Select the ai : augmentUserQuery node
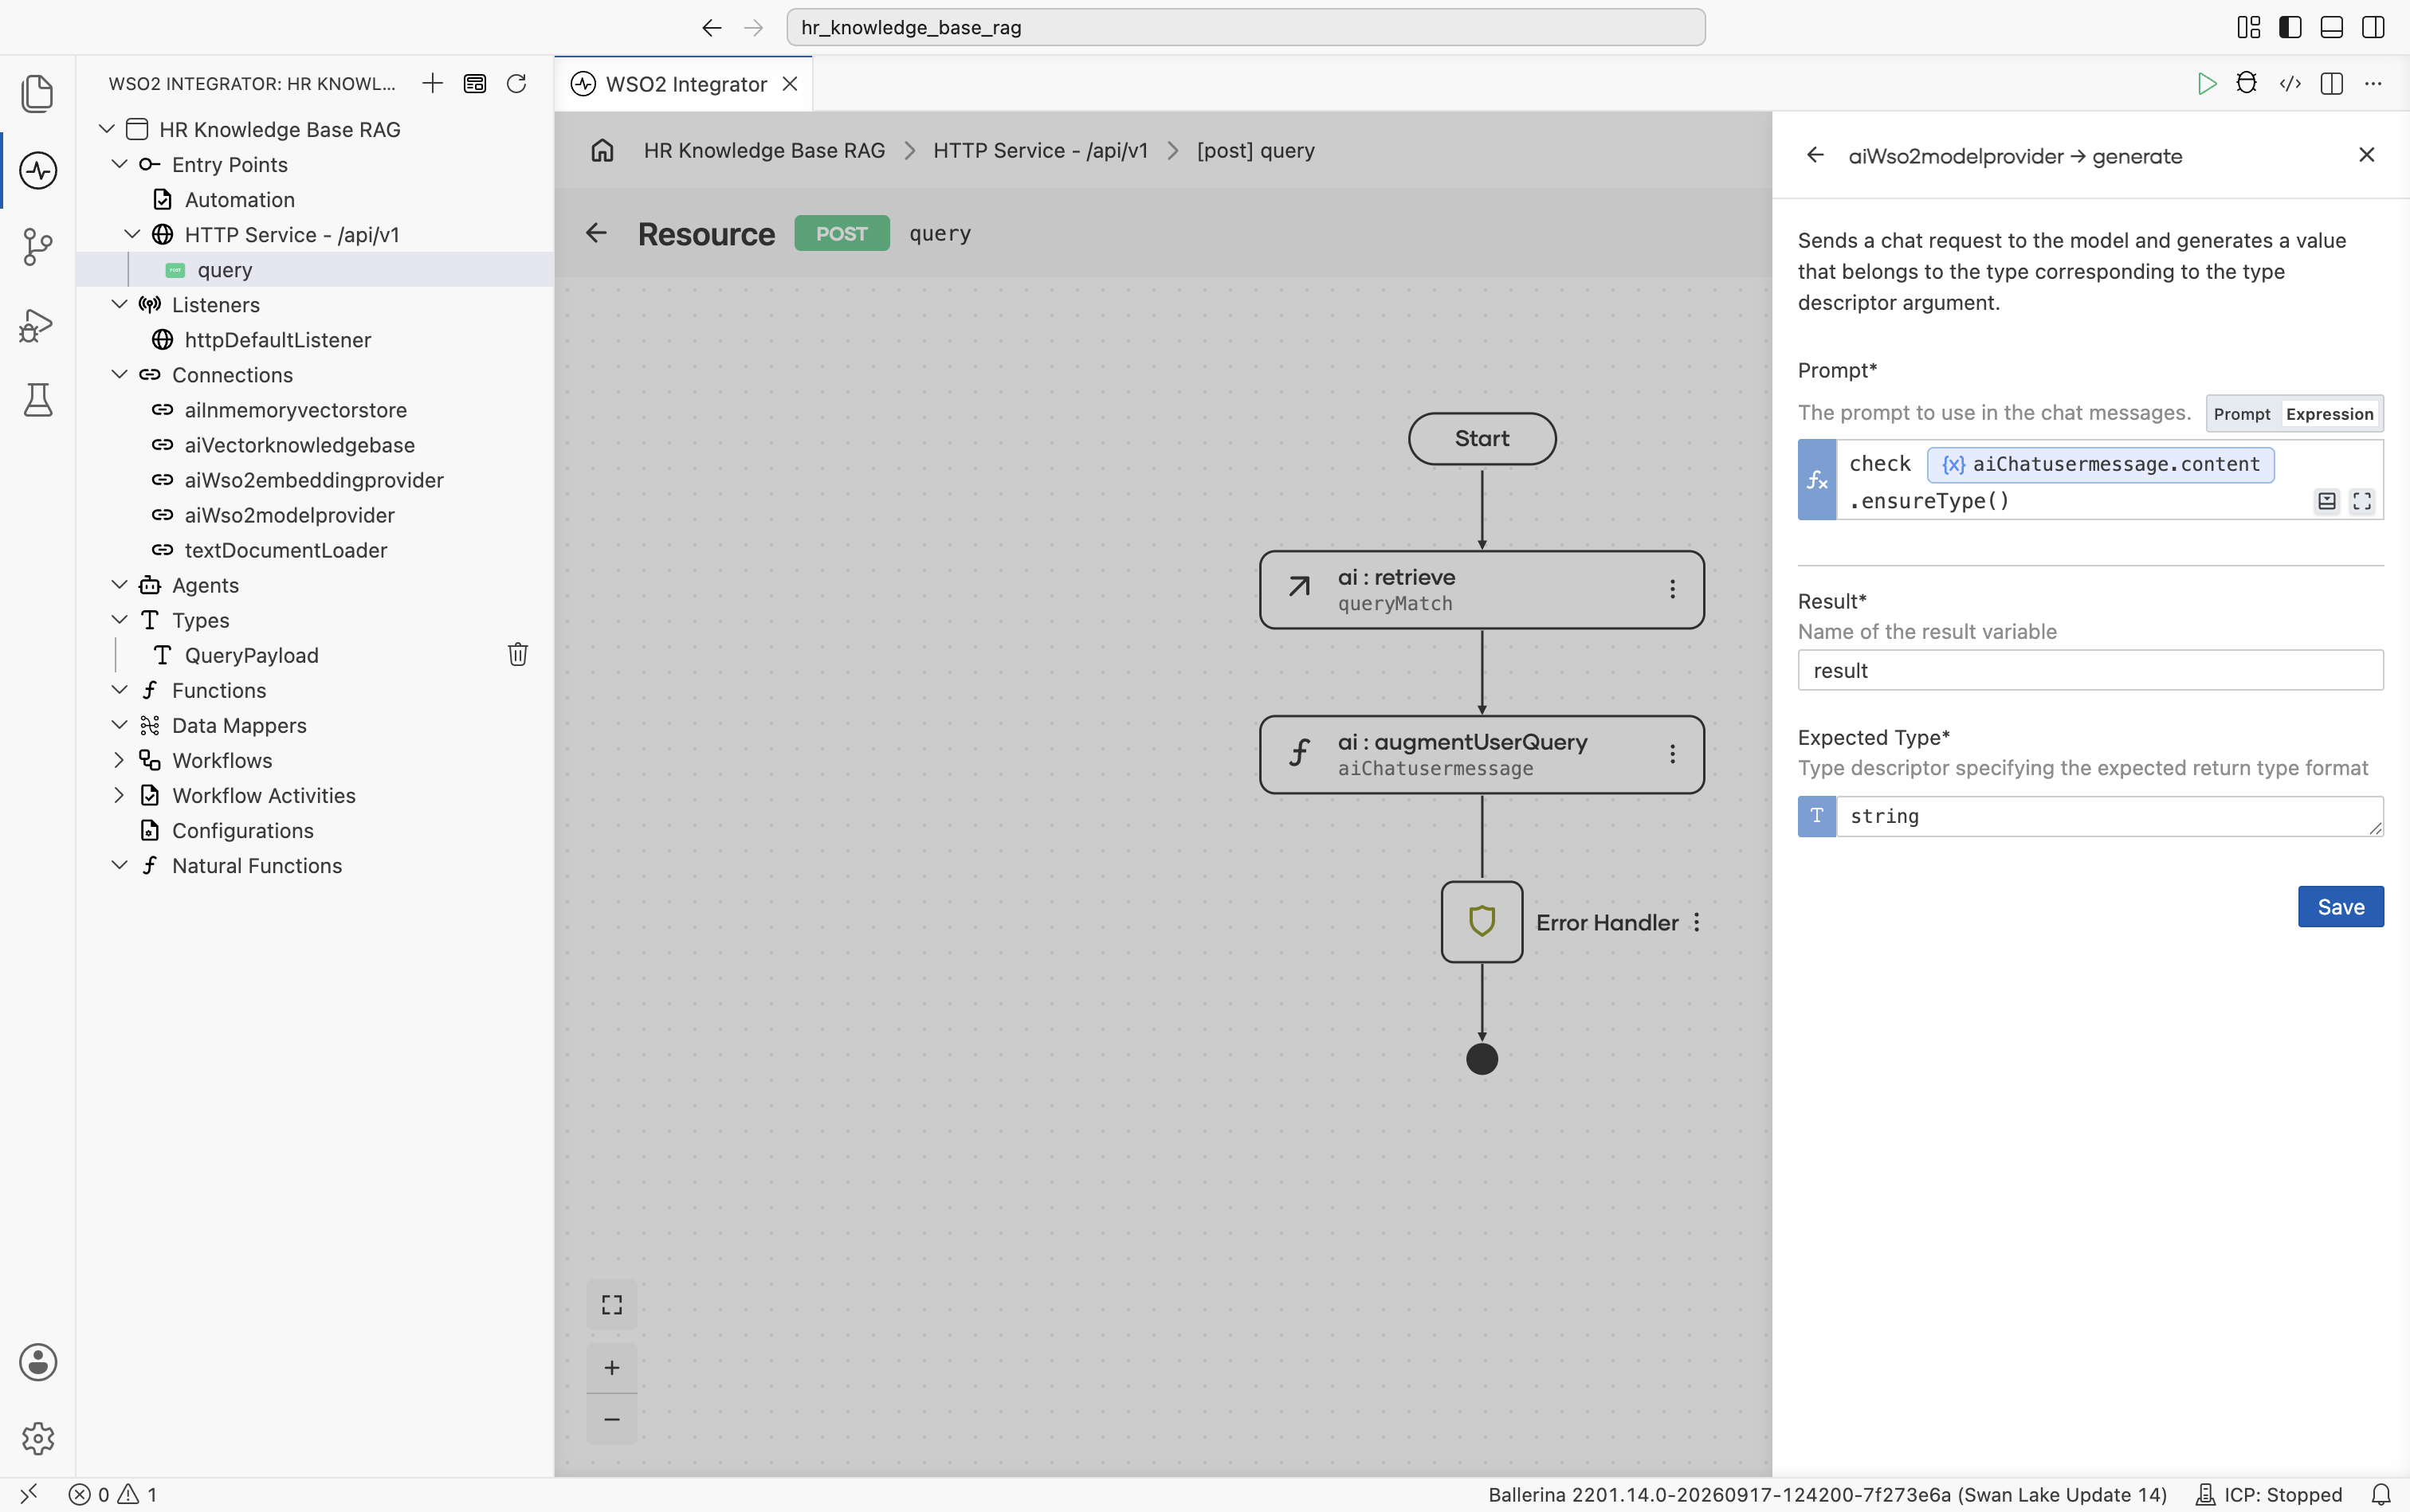The image size is (2410, 1512). [x=1482, y=754]
